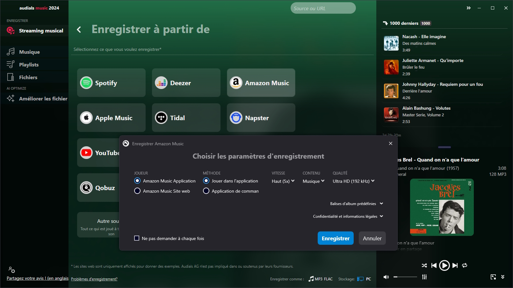The height and width of the screenshot is (288, 513).
Task: Open the Amazon Music tile
Action: tap(261, 83)
